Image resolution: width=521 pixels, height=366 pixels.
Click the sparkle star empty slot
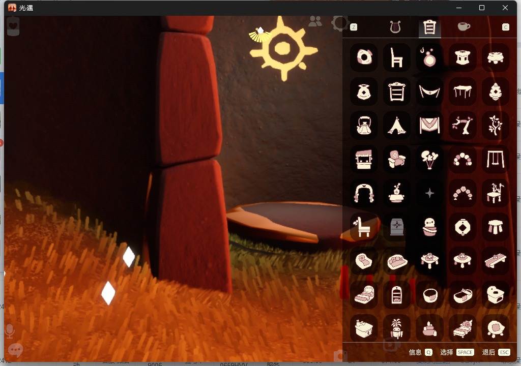[429, 193]
